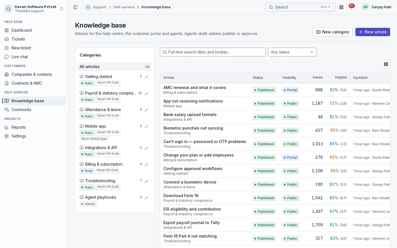This screenshot has height=248, width=397.
Task: Select the Billing & subscription category
Action: pyautogui.click(x=104, y=164)
